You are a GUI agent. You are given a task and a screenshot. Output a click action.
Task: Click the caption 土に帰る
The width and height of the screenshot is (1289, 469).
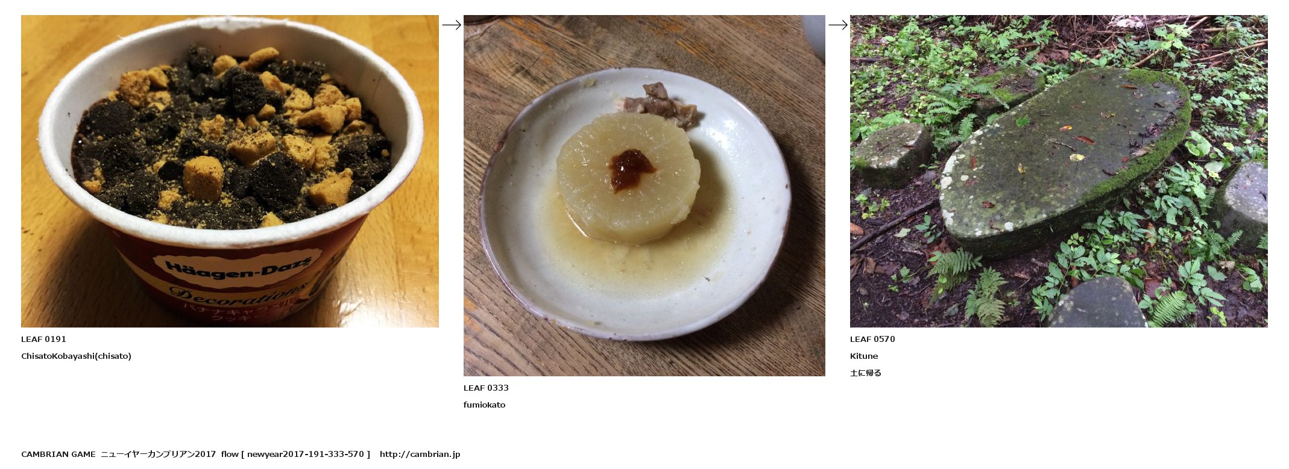tap(866, 373)
